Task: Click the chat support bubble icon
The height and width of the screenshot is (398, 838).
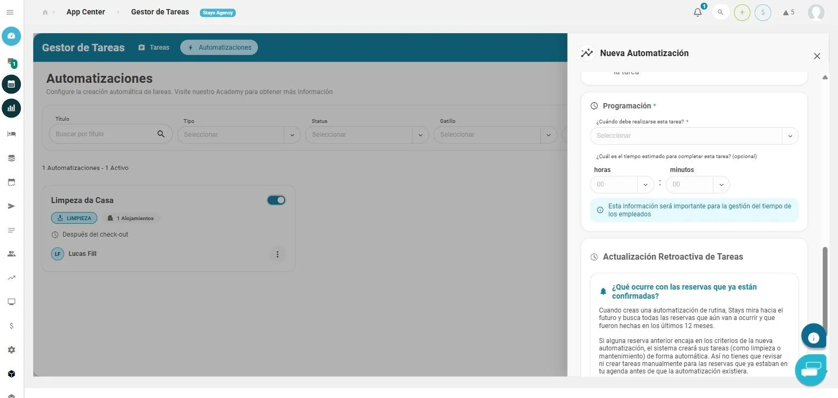Action: click(x=811, y=370)
